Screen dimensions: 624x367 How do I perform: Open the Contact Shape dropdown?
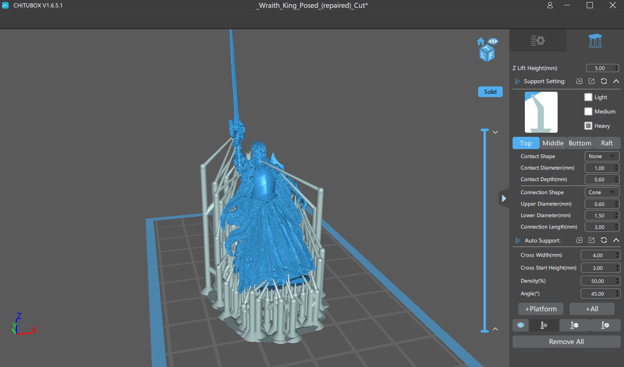coord(601,156)
